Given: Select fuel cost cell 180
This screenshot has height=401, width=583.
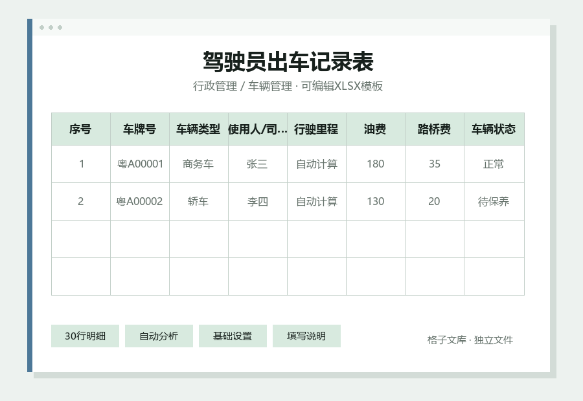Looking at the screenshot, I should pyautogui.click(x=376, y=164).
